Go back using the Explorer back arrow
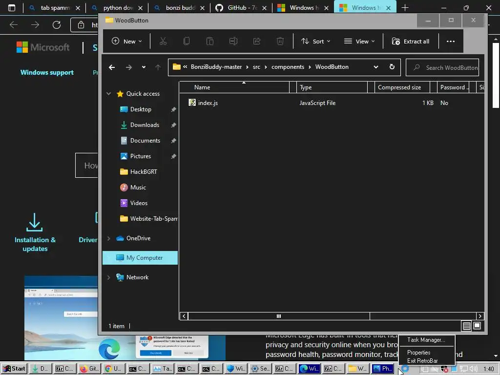The width and height of the screenshot is (500, 375). pyautogui.click(x=112, y=67)
